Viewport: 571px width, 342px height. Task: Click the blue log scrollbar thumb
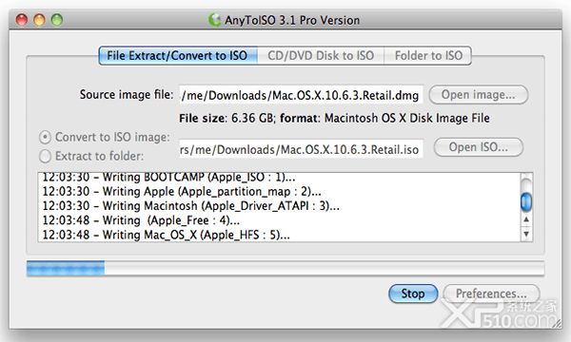pos(526,202)
